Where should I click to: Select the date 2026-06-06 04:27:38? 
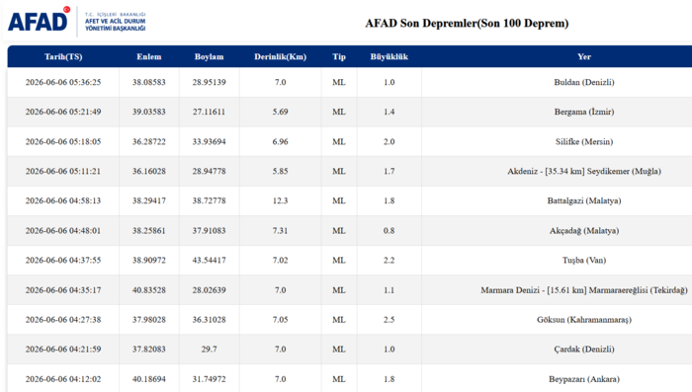[x=63, y=320]
